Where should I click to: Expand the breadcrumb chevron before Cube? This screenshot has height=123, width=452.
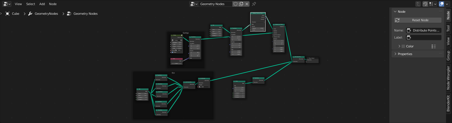pos(1,14)
